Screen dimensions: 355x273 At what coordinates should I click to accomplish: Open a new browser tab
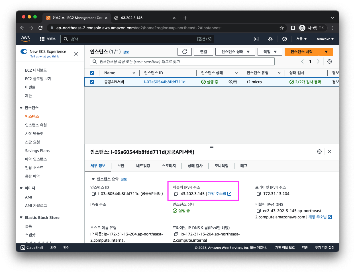click(185, 18)
